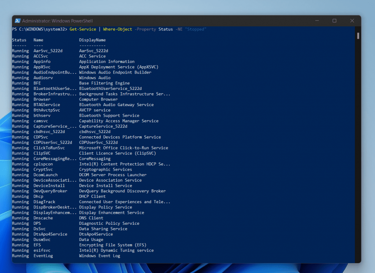375x273 pixels.
Task: Maximize the PowerShell window
Action: 334,21
